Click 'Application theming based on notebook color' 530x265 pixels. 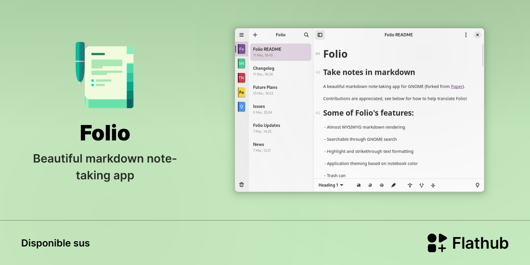click(371, 163)
